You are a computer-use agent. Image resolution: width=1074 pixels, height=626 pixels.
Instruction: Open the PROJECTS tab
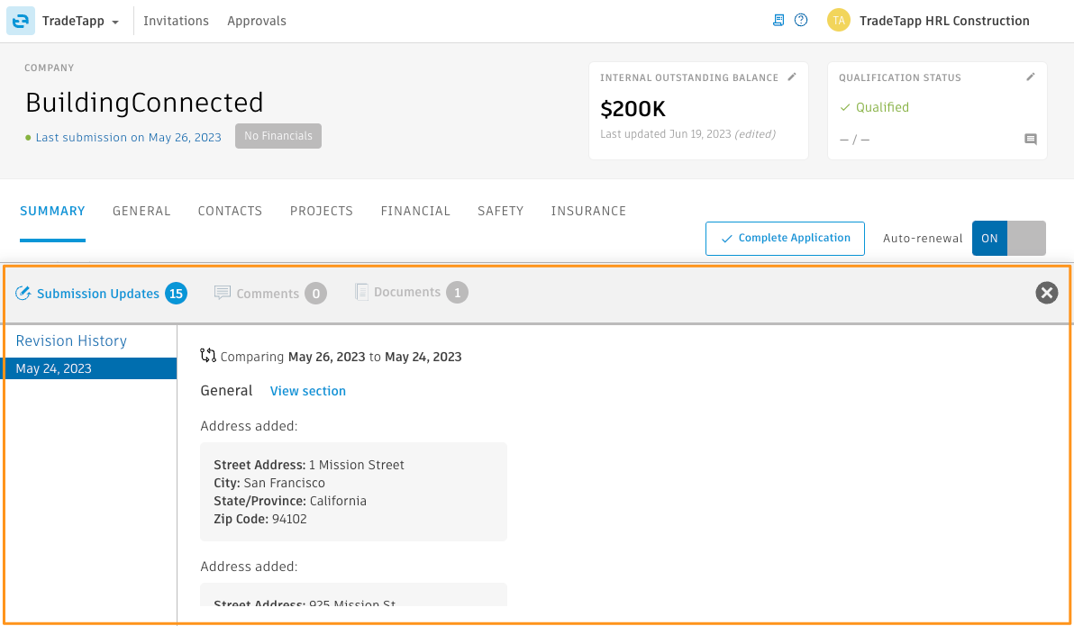click(x=322, y=211)
